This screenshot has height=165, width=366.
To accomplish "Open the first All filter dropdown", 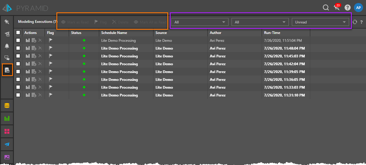I will point(200,22).
